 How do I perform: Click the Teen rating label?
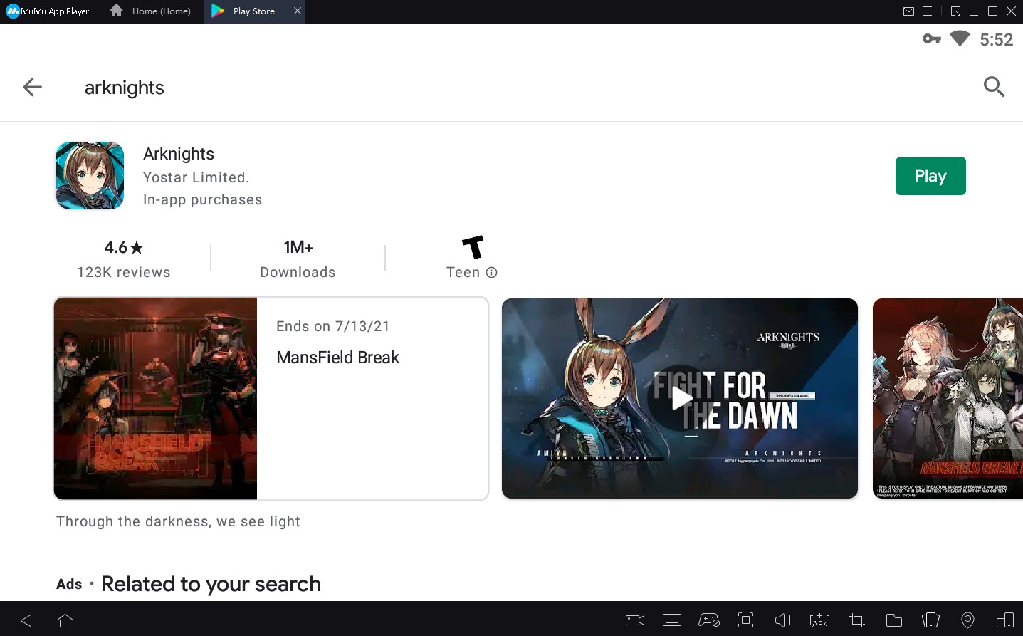coord(463,272)
